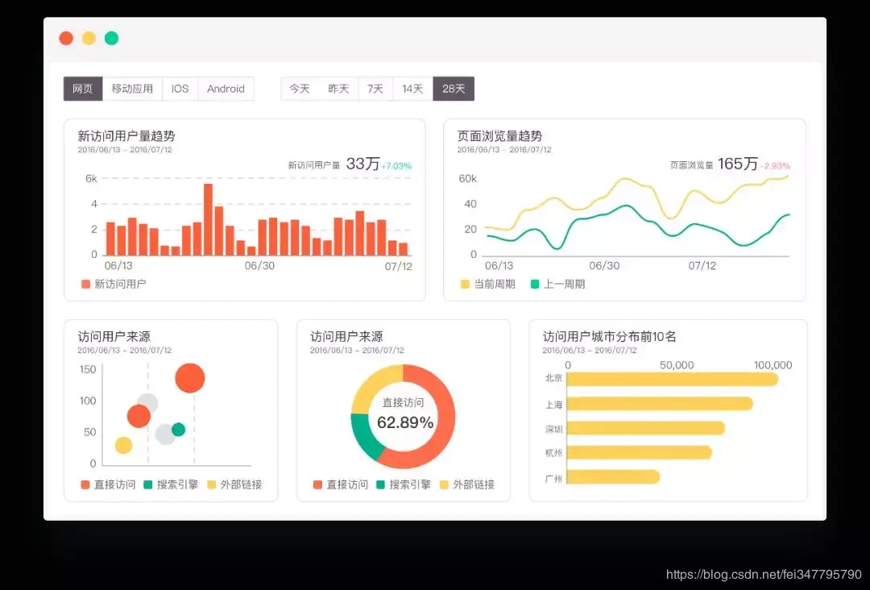Viewport: 870px width, 590px height.
Task: Click the green maximize window dot
Action: point(111,39)
